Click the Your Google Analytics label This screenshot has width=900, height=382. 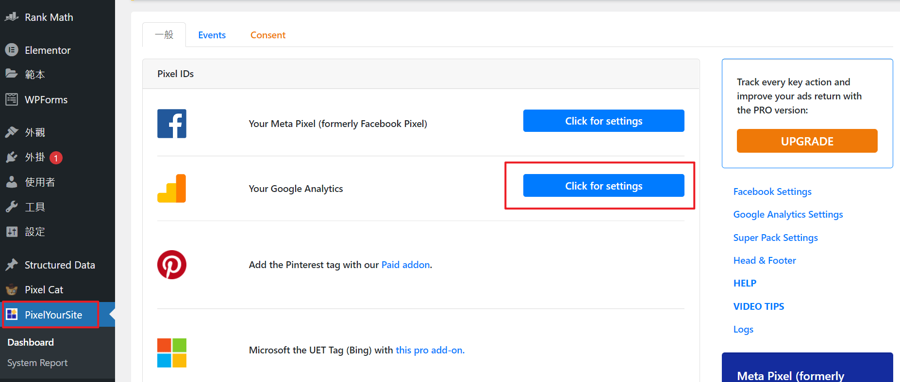(296, 189)
